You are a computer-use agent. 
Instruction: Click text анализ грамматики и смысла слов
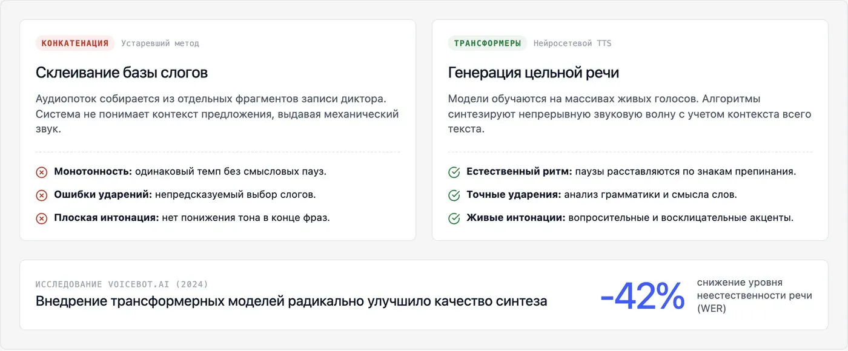point(651,194)
